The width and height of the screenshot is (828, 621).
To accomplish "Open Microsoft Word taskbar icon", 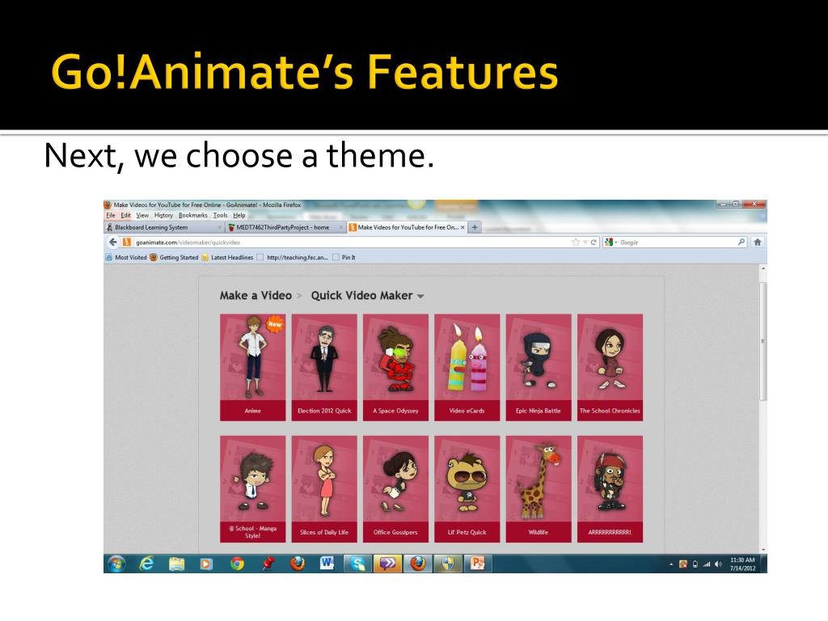I will (x=327, y=564).
